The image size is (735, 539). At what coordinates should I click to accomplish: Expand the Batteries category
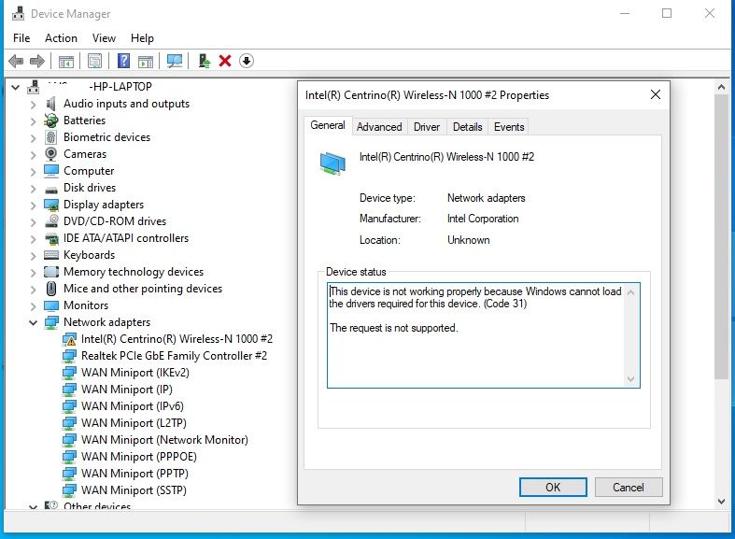pyautogui.click(x=33, y=121)
